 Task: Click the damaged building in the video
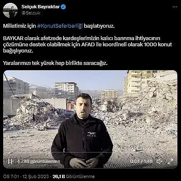click(x=139, y=82)
